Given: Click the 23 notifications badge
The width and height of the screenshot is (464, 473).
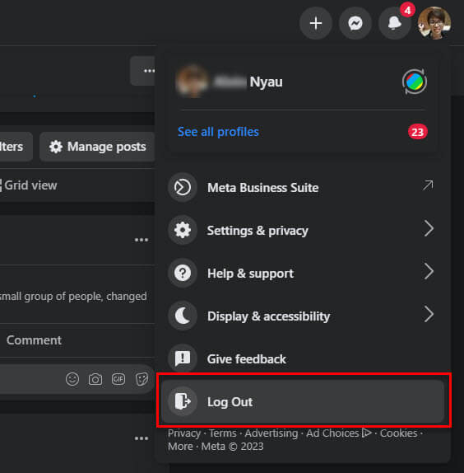Looking at the screenshot, I should pos(418,132).
